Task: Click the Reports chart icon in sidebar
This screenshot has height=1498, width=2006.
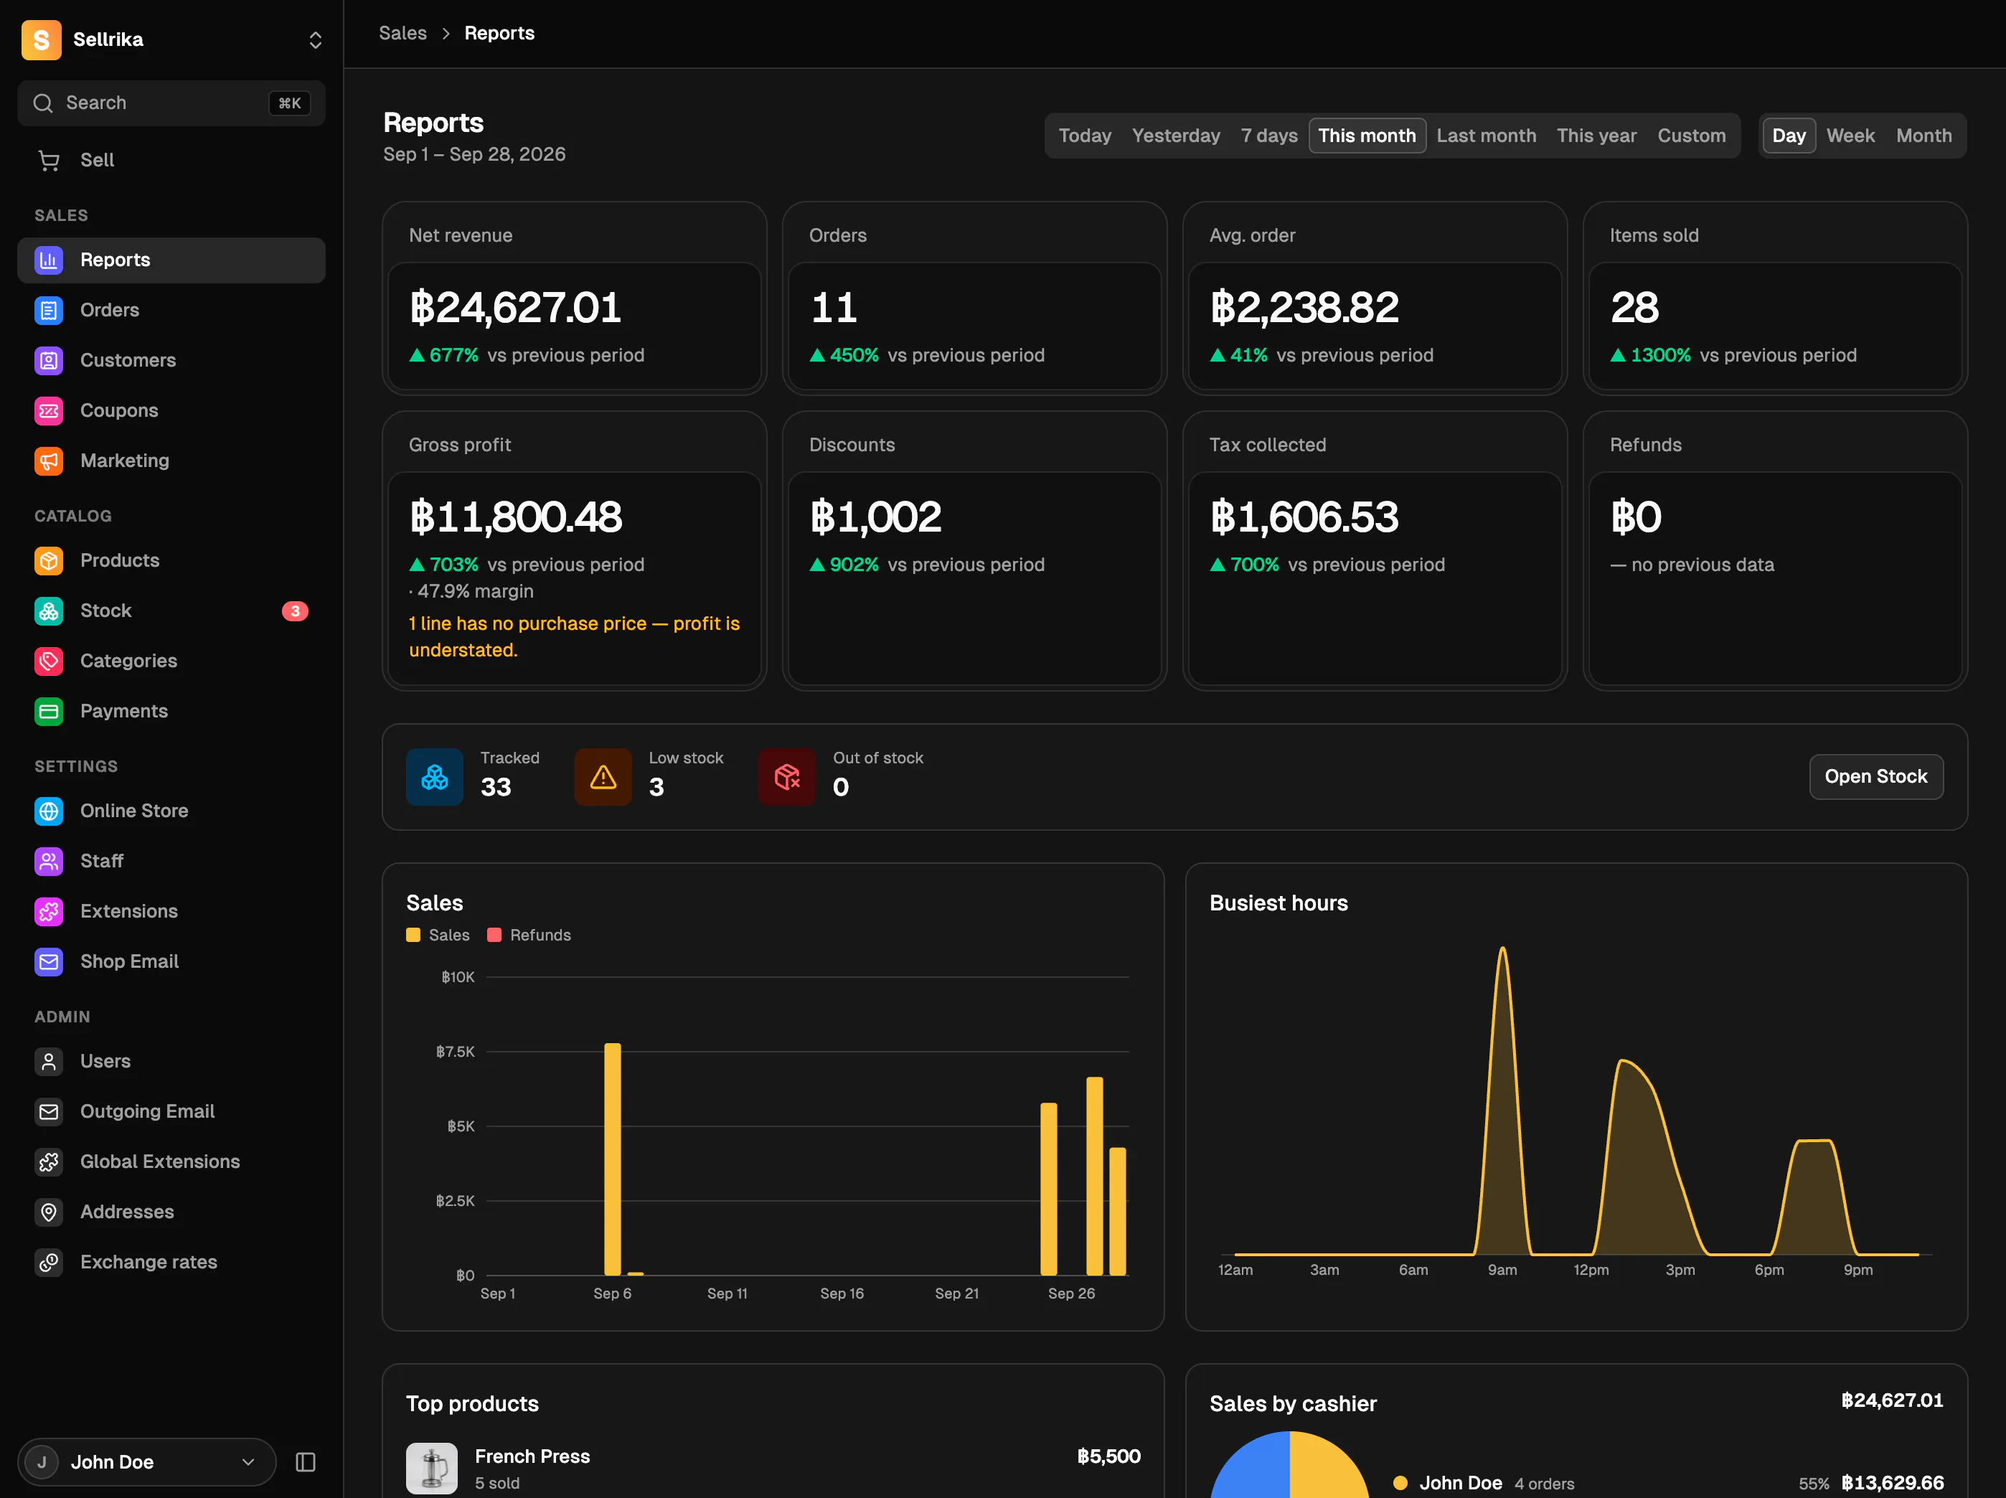Action: click(49, 260)
